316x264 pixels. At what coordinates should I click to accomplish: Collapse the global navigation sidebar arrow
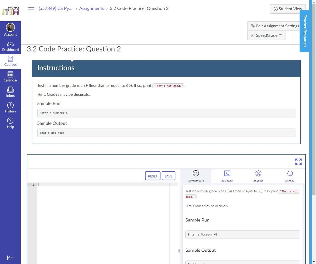click(x=10, y=258)
